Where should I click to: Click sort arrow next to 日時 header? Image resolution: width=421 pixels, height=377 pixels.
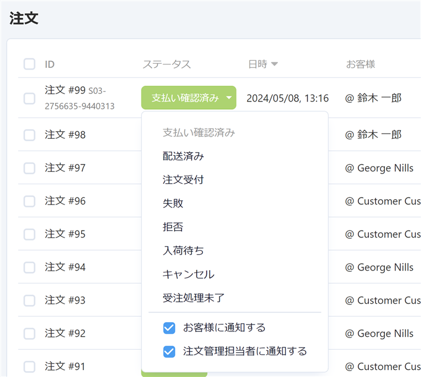(274, 64)
